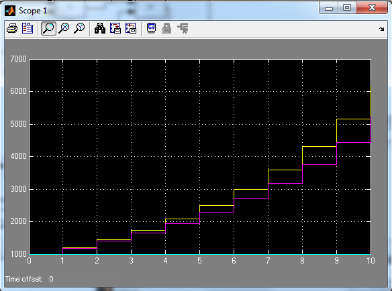Autoscale axes with binoculars icon
This screenshot has width=392, height=291.
[x=100, y=28]
